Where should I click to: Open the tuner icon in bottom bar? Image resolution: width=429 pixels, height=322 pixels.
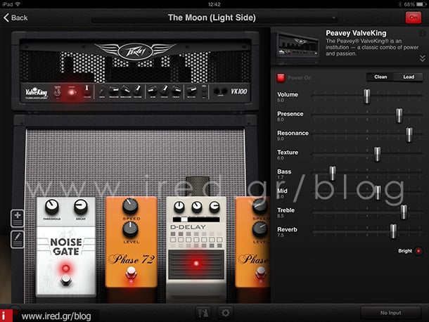coord(205,313)
